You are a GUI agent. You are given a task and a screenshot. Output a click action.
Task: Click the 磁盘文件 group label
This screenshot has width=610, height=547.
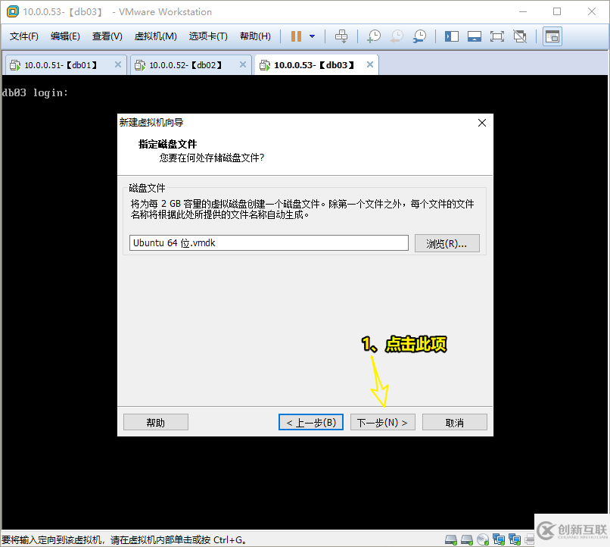coord(147,189)
